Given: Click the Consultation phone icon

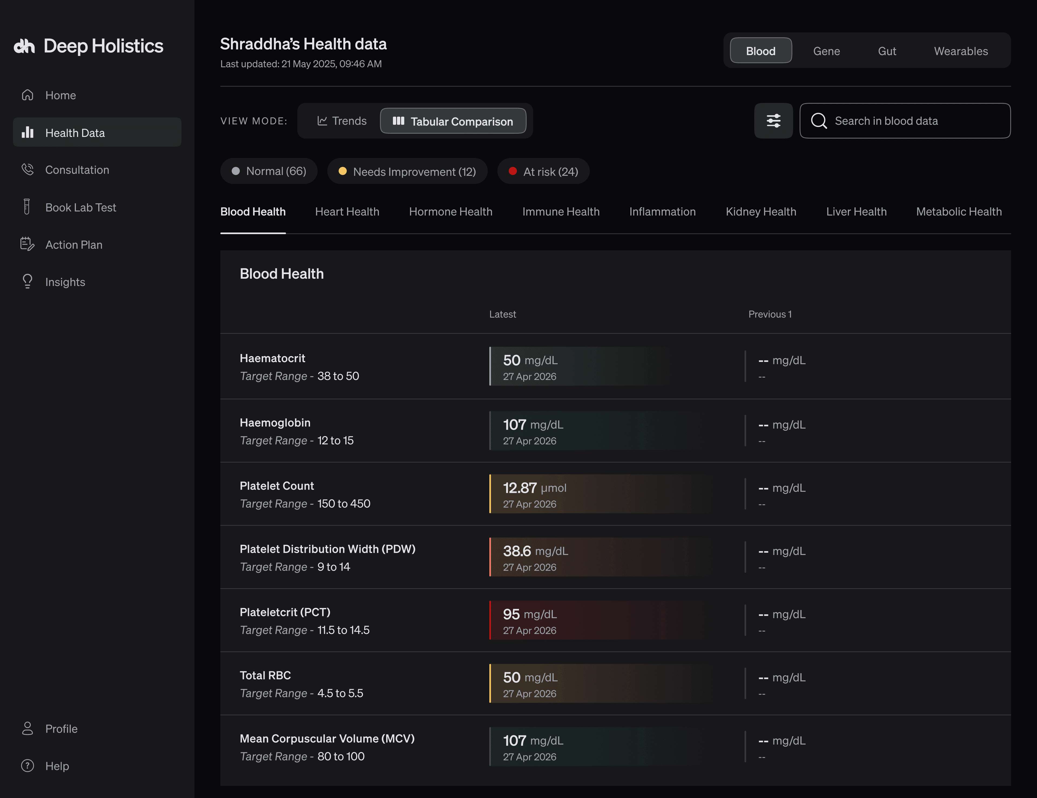Looking at the screenshot, I should (x=28, y=170).
